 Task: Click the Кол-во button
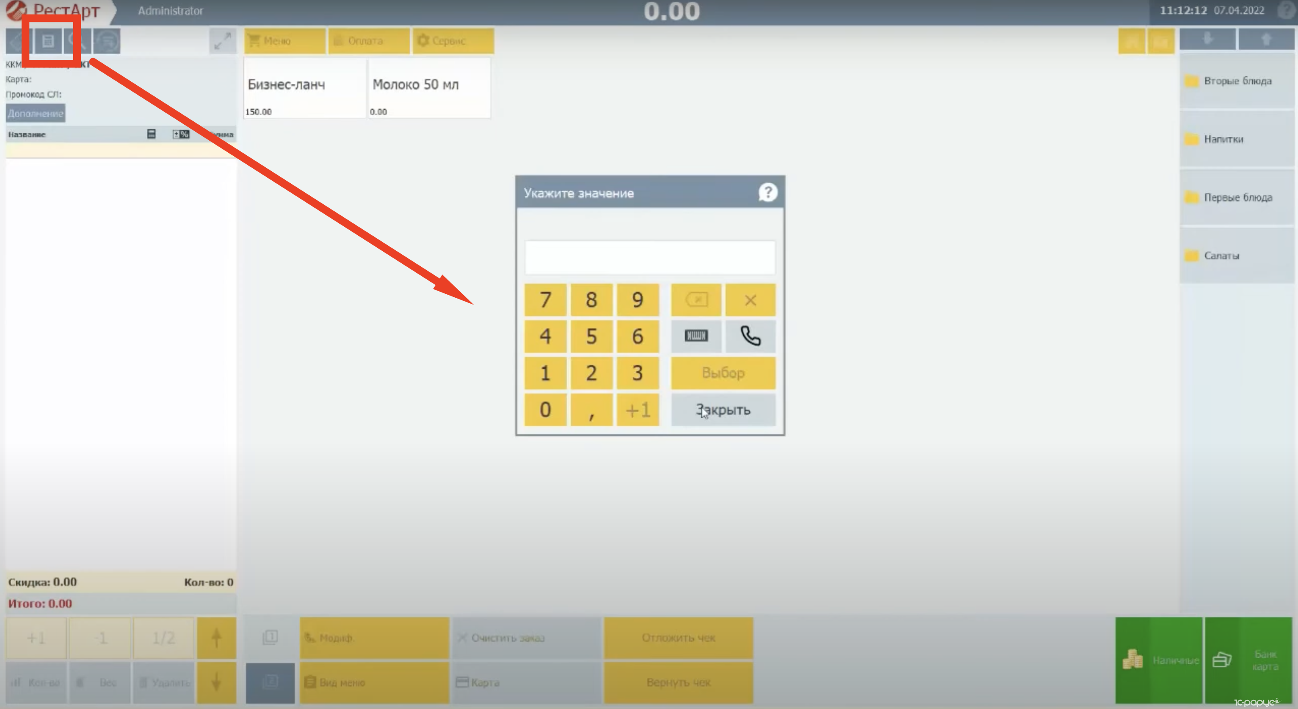point(36,682)
